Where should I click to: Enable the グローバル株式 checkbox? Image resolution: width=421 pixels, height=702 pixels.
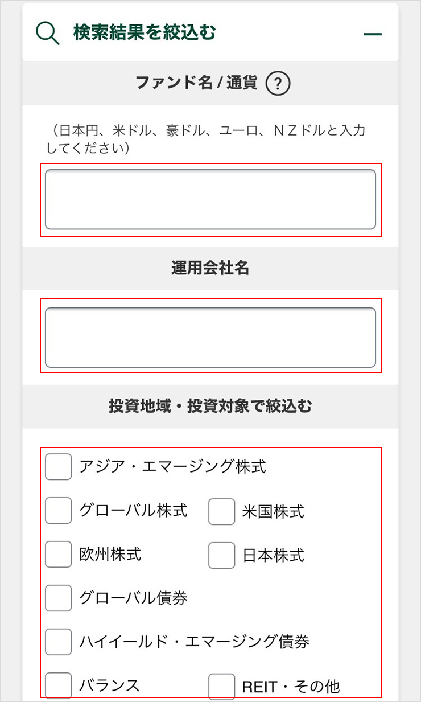[58, 511]
